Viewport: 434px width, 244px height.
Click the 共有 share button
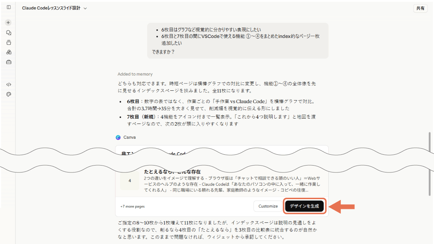[x=420, y=8]
